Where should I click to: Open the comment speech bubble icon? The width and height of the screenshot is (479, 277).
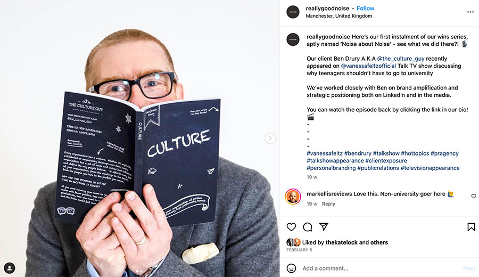[307, 227]
